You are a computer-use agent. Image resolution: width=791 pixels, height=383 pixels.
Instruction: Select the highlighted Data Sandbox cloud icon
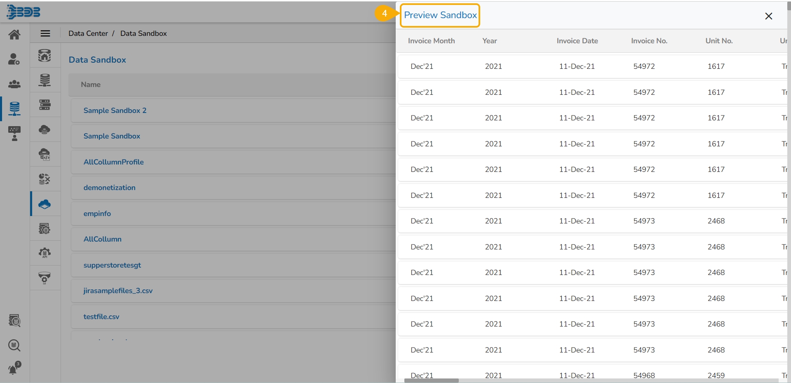[45, 204]
